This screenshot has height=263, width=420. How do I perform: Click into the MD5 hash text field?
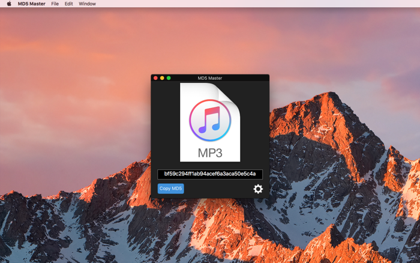210,174
